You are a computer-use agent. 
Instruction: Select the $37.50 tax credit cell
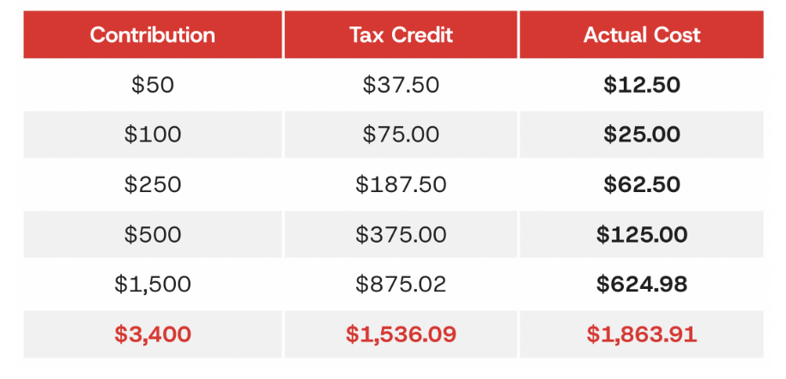point(401,85)
